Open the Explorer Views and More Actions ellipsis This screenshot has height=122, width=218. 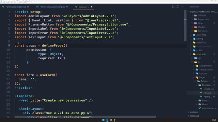214,7
